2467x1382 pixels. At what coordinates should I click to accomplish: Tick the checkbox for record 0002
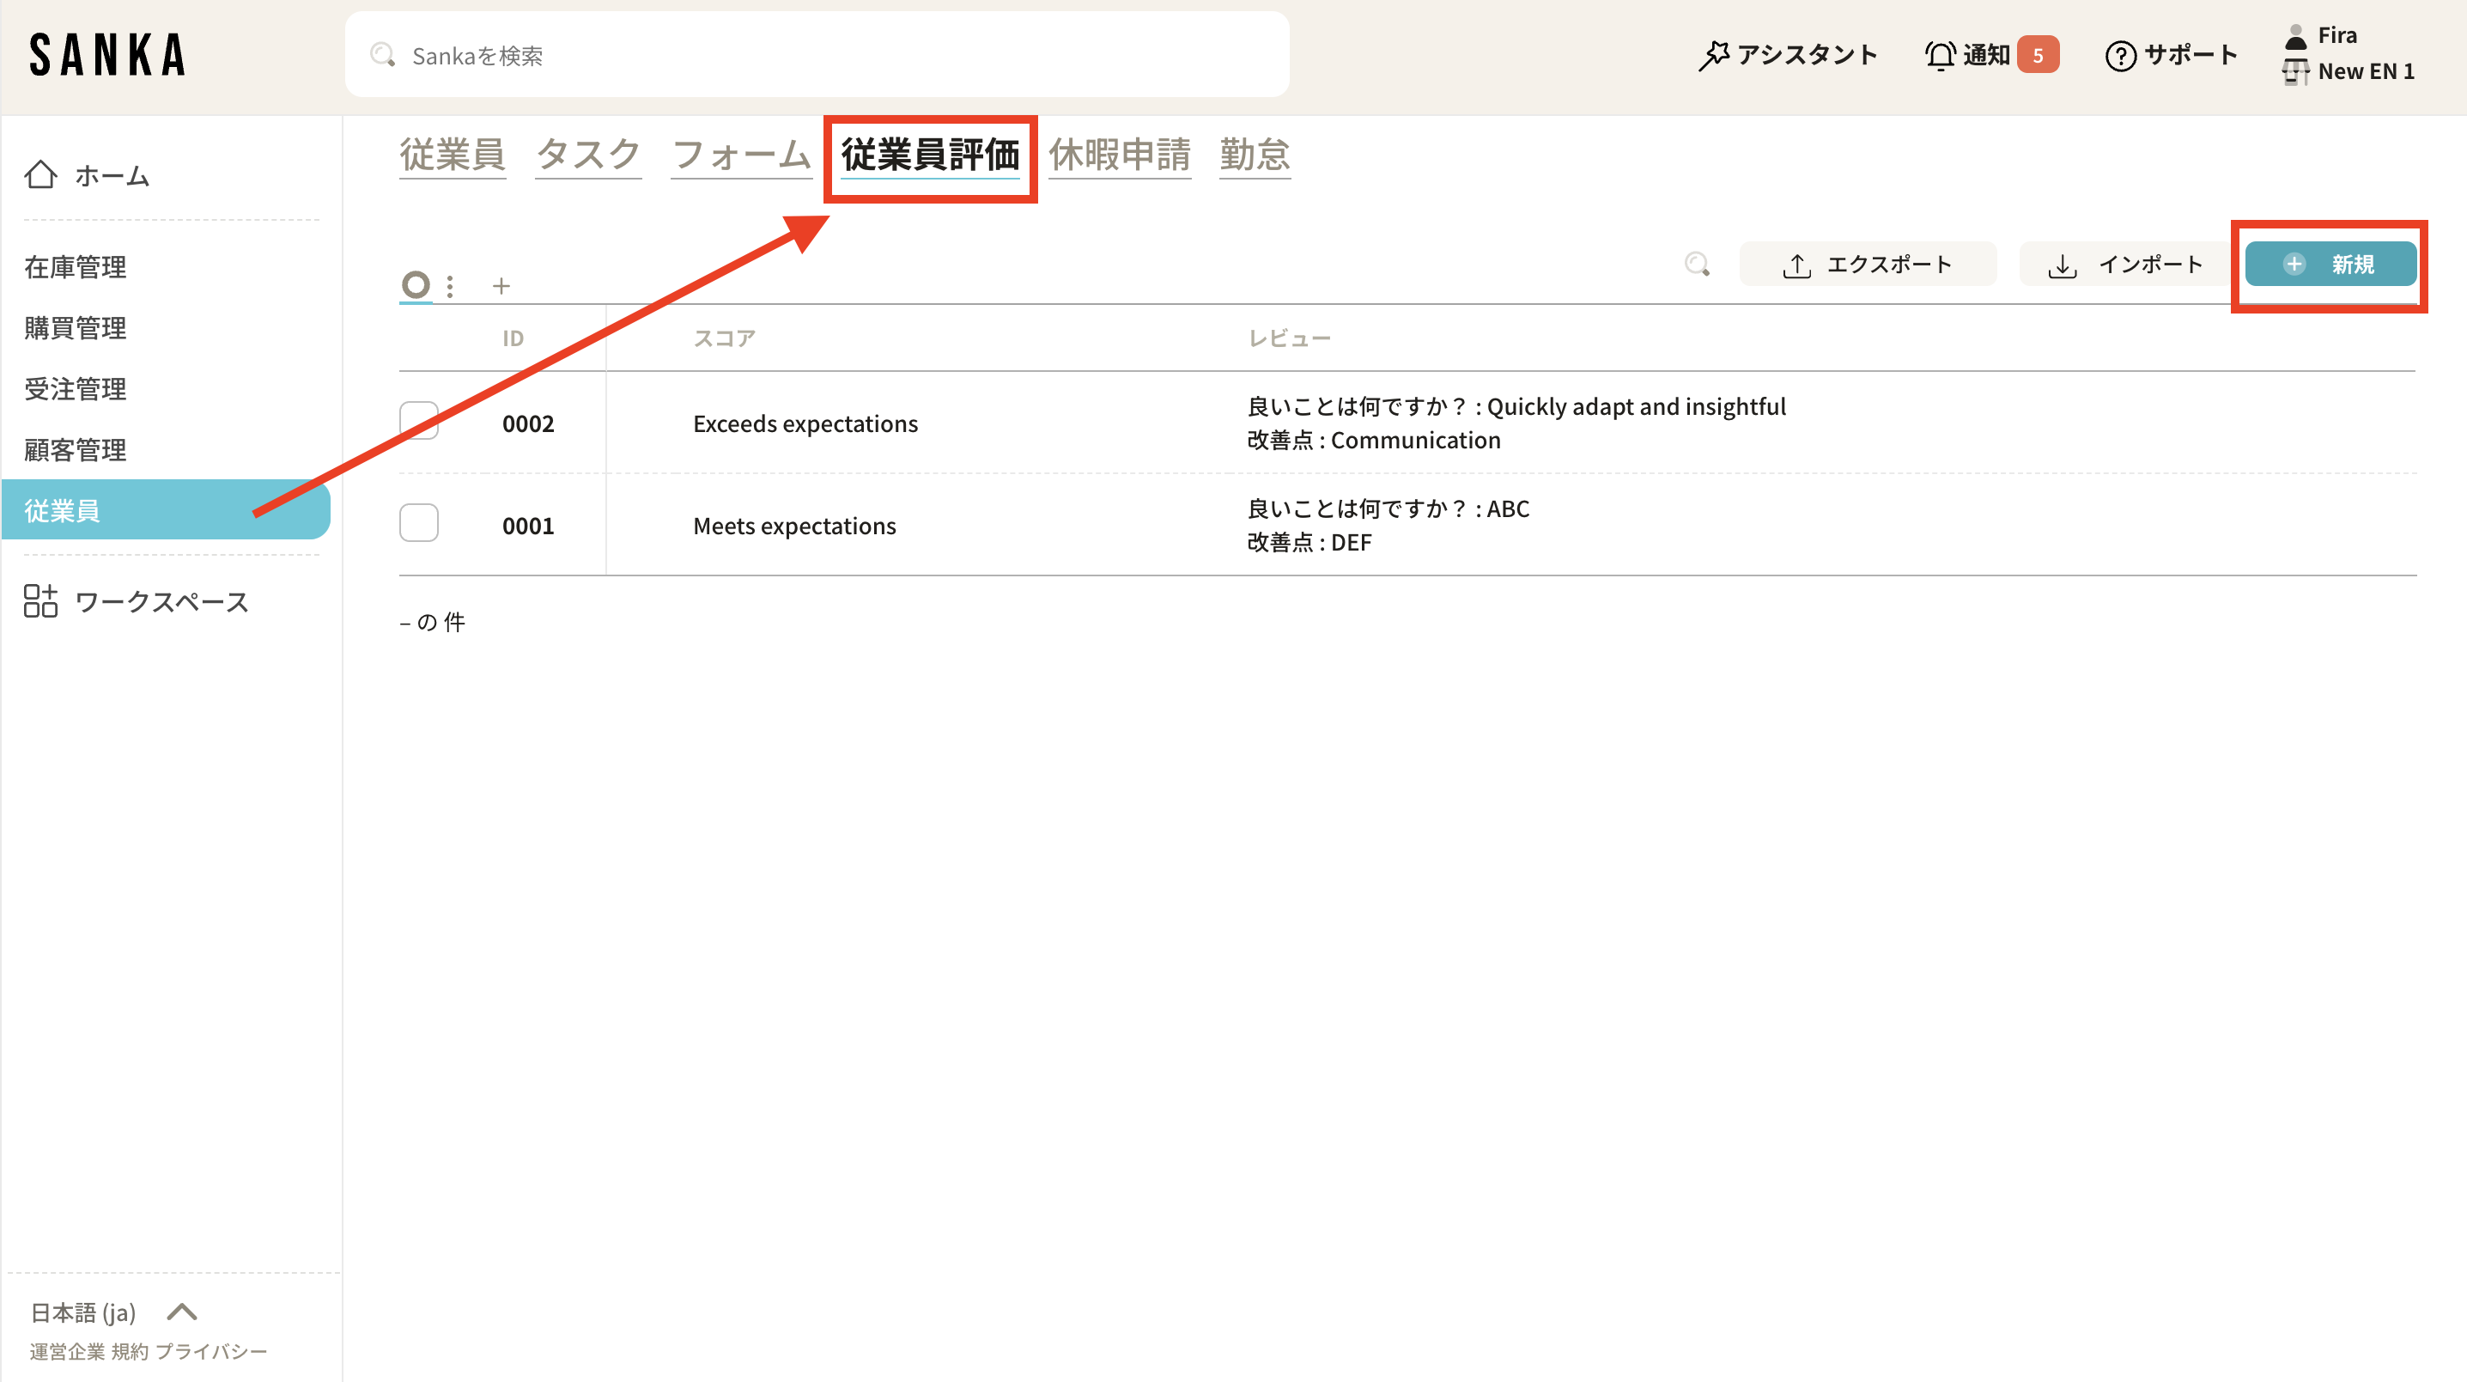pyautogui.click(x=418, y=422)
